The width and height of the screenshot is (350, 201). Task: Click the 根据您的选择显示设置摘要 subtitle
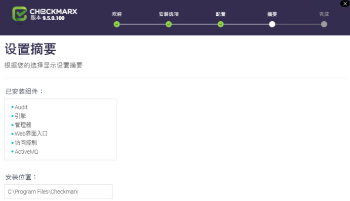pyautogui.click(x=43, y=66)
